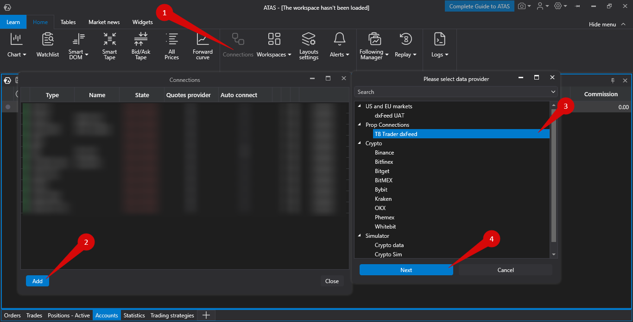Switch to the Learn tab
633x322 pixels.
13,22
